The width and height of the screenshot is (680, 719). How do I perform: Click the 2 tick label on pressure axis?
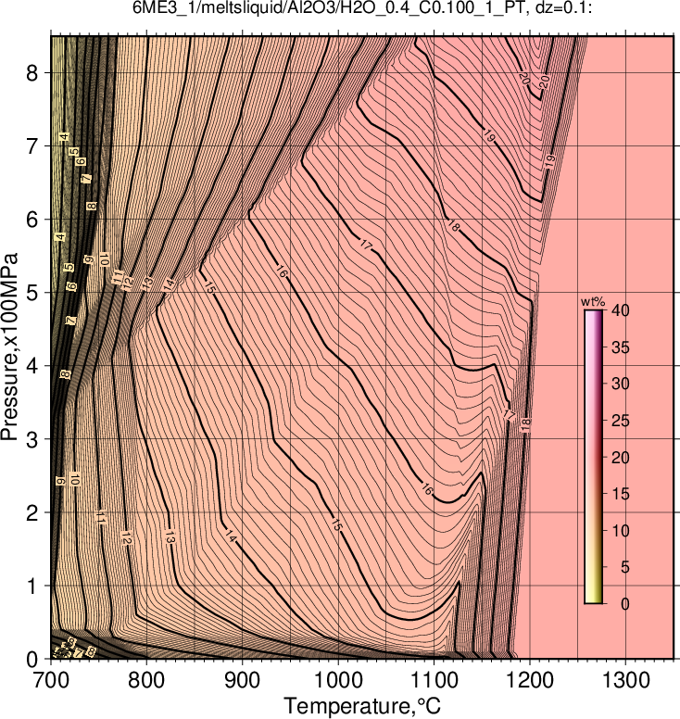(32, 512)
